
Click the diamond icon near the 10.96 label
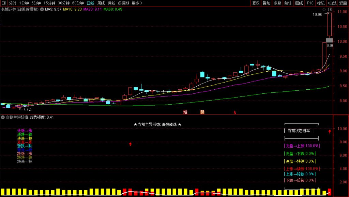pos(324,9)
